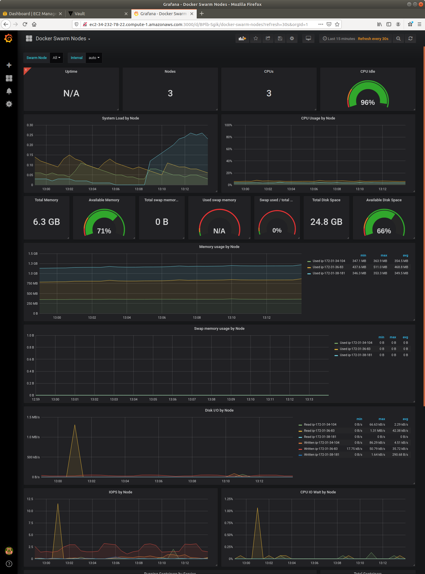Click color swatch for Used ip-172-31-36-83 swap series
The height and width of the screenshot is (574, 425).
(336, 349)
